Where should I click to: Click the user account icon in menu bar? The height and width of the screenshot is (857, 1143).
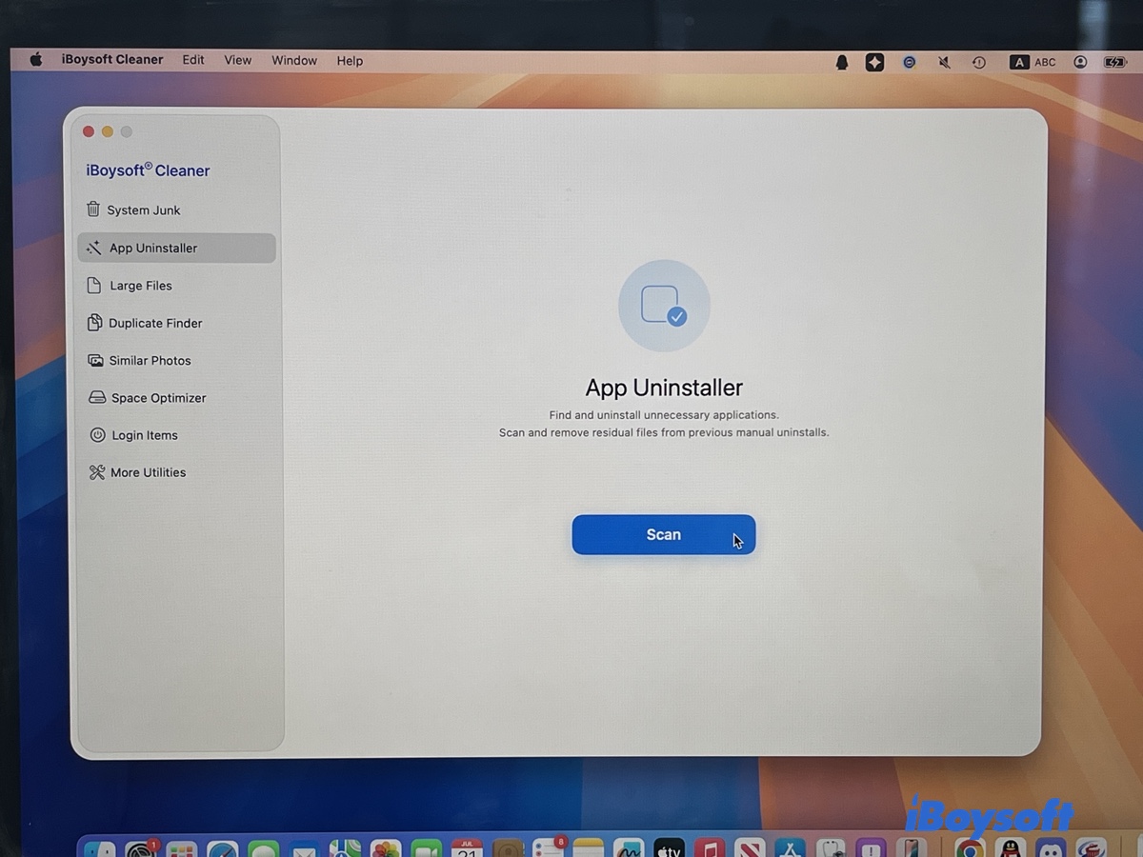pos(1080,62)
